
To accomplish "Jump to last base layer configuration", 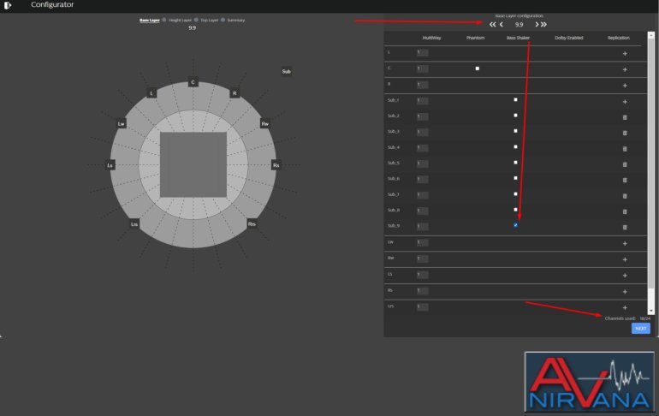I will click(543, 25).
